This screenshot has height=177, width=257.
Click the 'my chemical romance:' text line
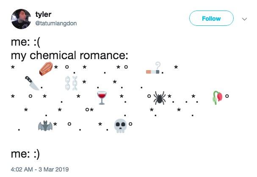point(69,55)
